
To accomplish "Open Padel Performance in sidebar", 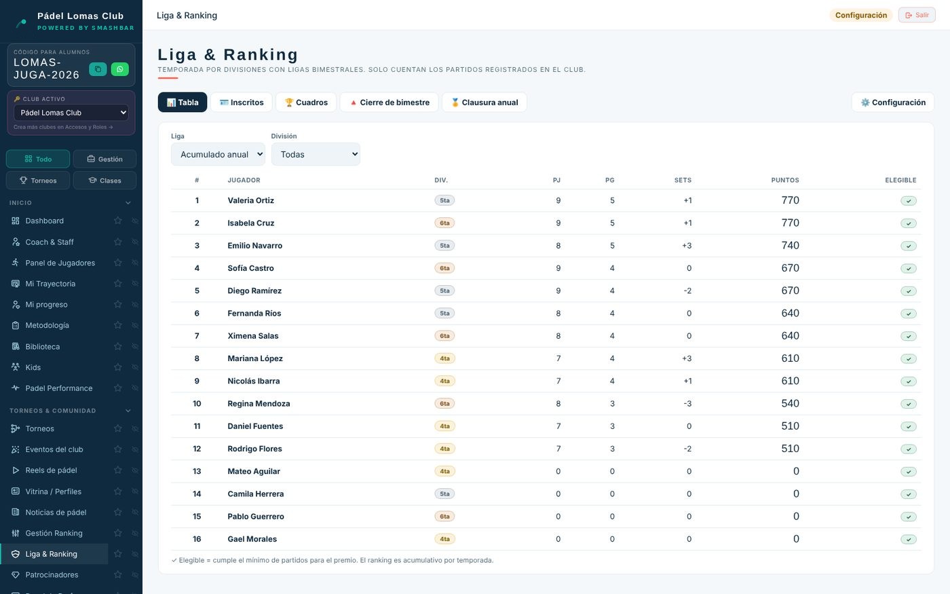I will click(x=54, y=388).
